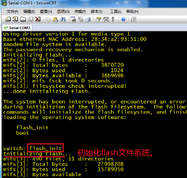Viewport: 187px width, 178px height.
Task: Click the Paste clipboard icon
Action: [55, 20]
